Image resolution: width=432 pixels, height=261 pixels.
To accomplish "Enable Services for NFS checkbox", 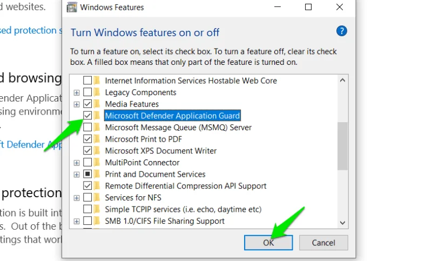I will pyautogui.click(x=87, y=197).
